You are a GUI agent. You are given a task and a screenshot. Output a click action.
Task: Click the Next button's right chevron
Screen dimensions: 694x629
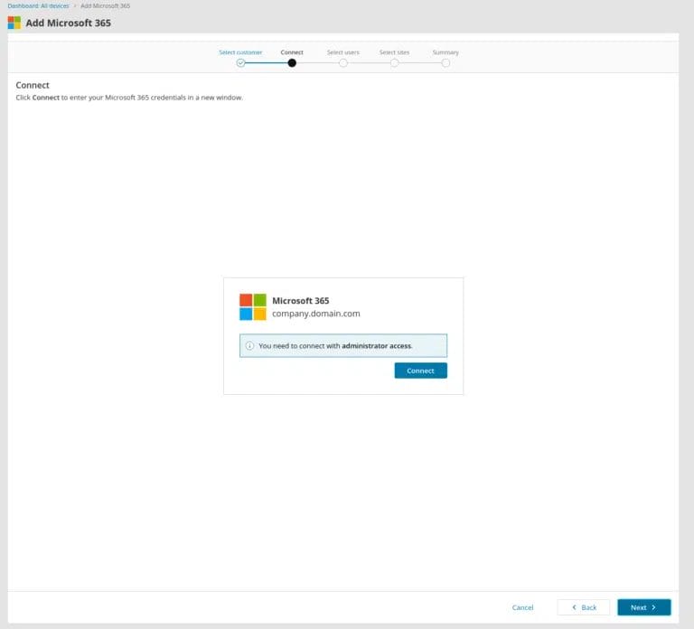click(653, 607)
